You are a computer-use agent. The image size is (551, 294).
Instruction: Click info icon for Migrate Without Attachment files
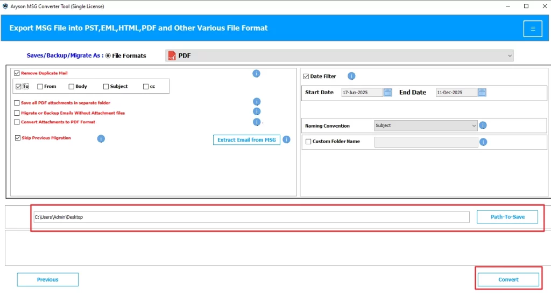click(x=257, y=111)
